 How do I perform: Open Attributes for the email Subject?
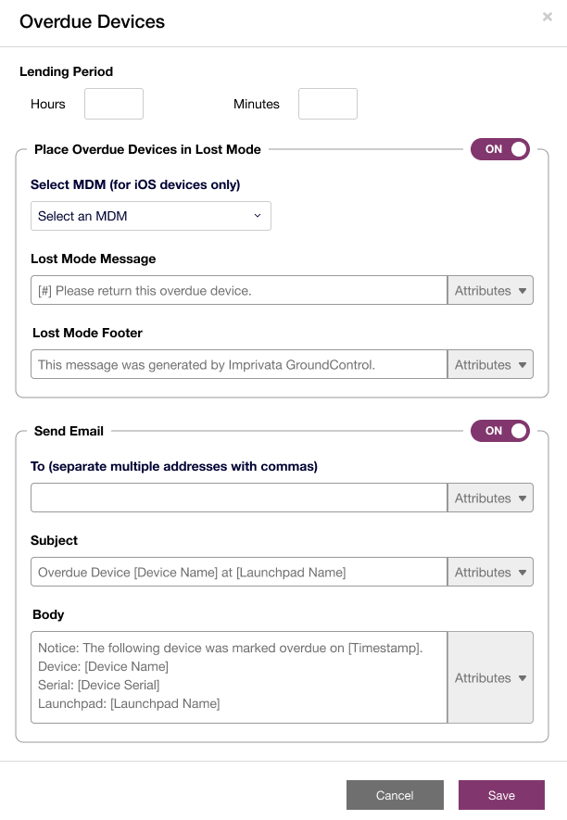pyautogui.click(x=490, y=572)
